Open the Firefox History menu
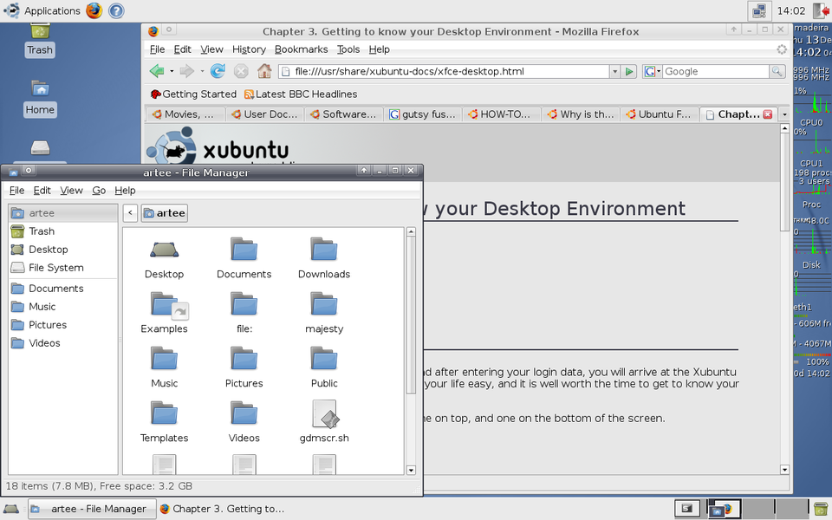Viewport: 832px width, 520px height. [x=249, y=49]
